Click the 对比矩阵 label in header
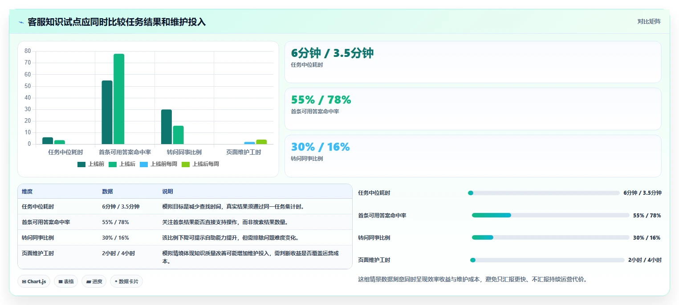Screen dimensions: 679x305 click(x=649, y=21)
